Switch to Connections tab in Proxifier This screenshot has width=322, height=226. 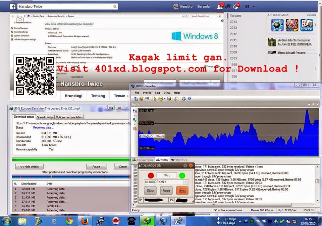click(x=143, y=160)
